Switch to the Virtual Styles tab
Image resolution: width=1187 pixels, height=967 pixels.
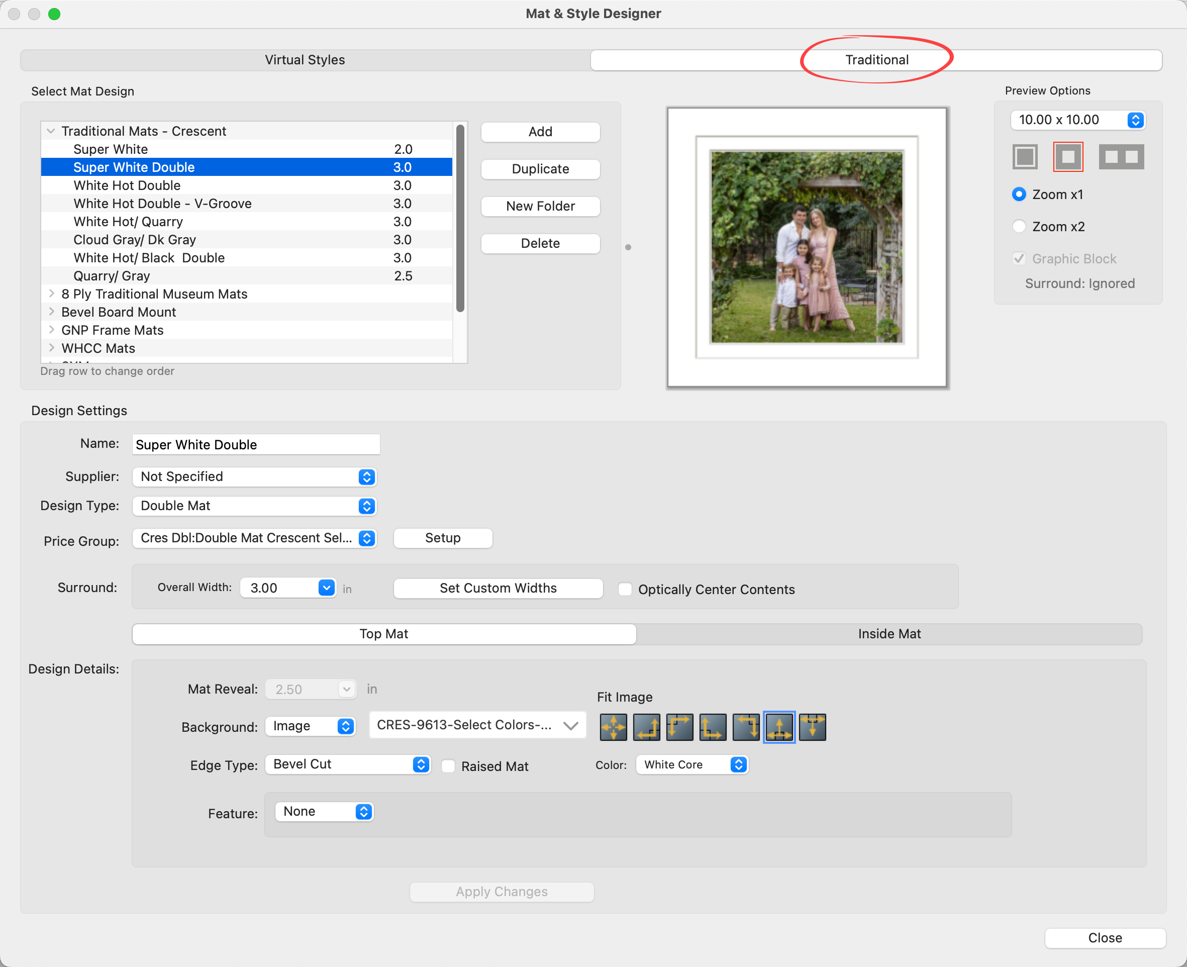click(x=305, y=60)
